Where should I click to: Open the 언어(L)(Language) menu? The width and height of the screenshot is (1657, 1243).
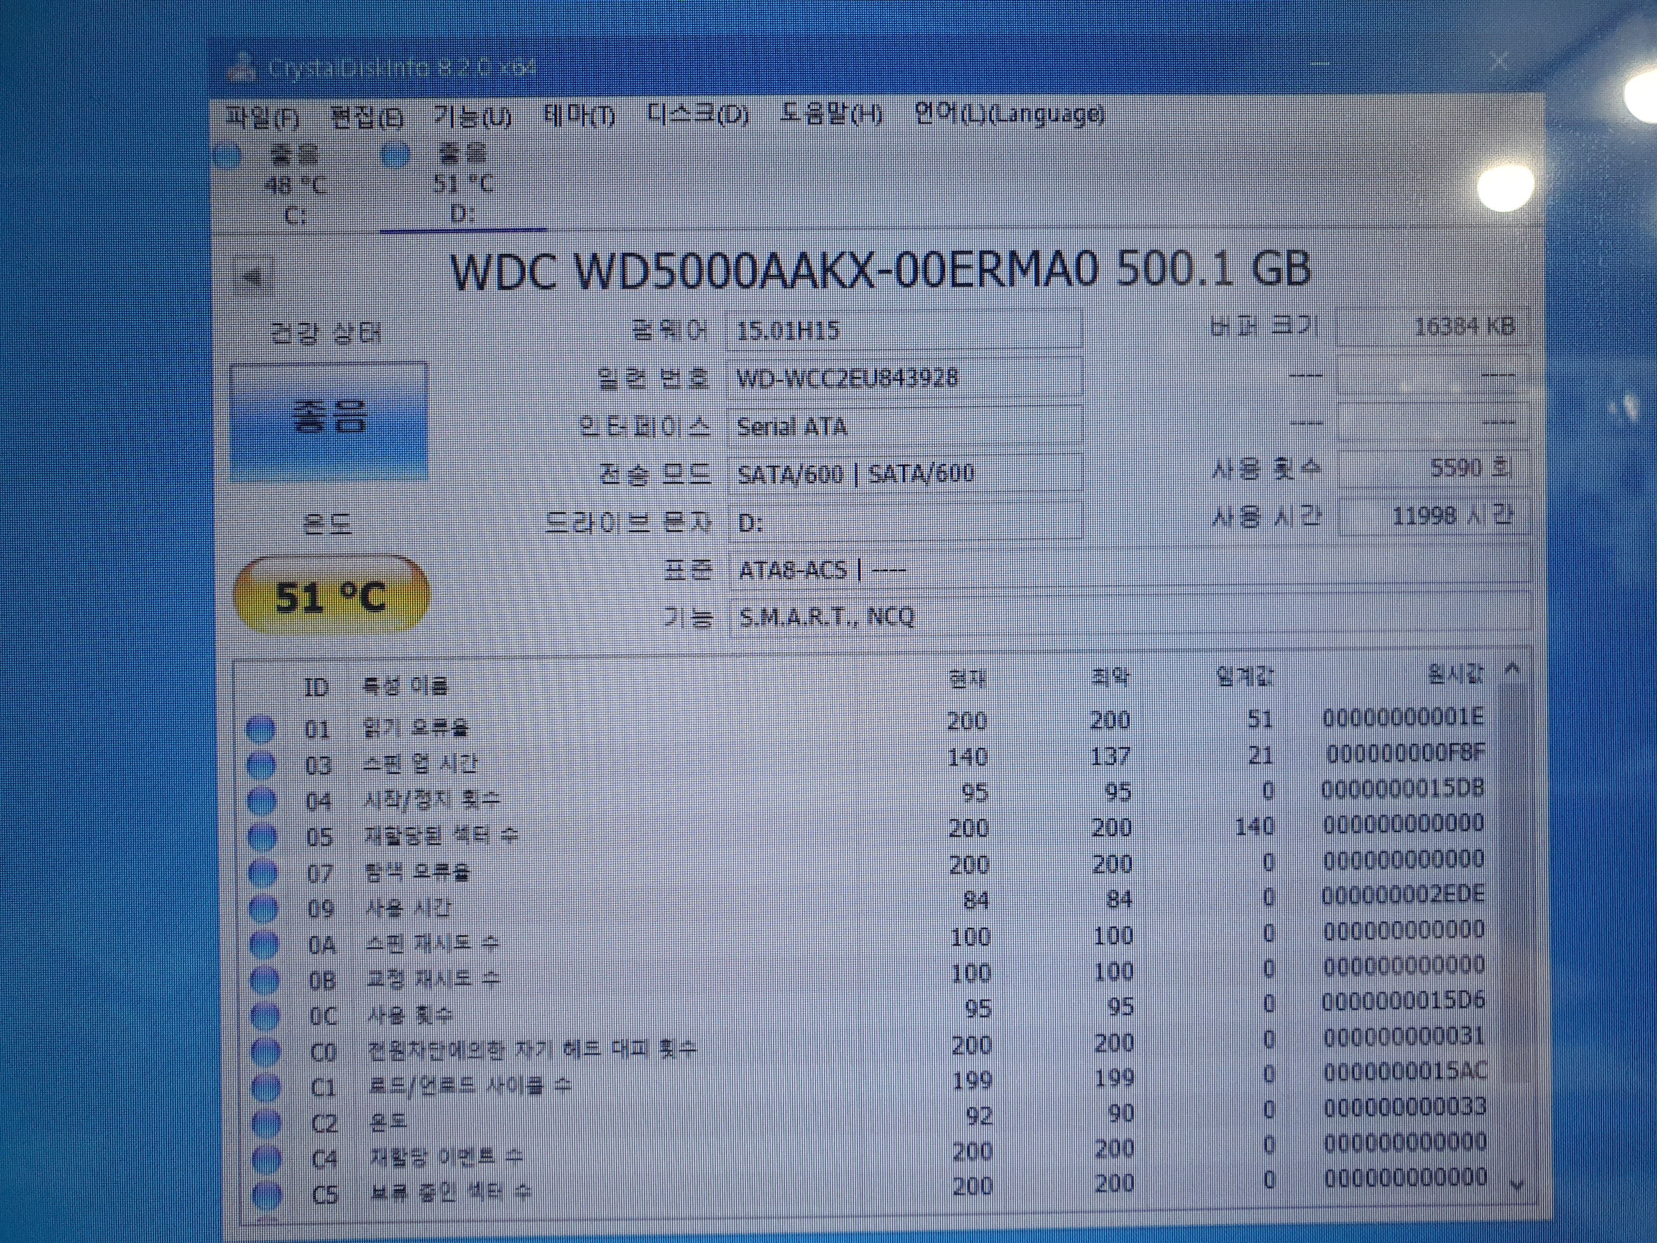1009,114
